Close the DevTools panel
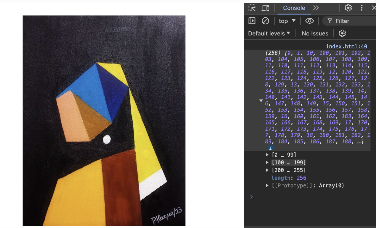This screenshot has height=228, width=376. coord(373,8)
